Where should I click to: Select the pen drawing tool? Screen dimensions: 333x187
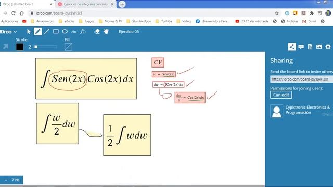click(x=38, y=32)
